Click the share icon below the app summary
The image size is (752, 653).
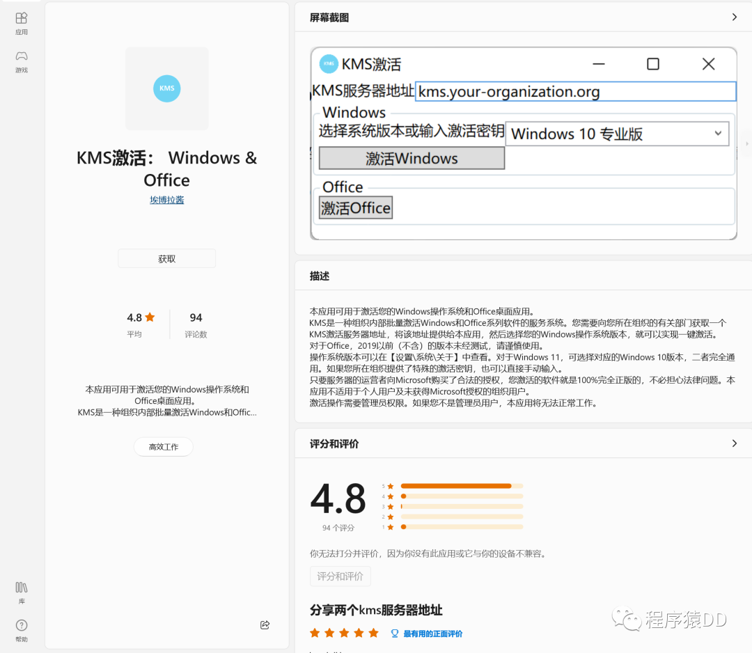tap(265, 625)
